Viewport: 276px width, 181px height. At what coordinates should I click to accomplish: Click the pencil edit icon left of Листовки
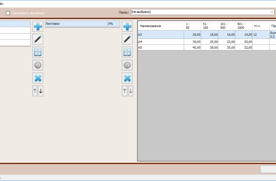pyautogui.click(x=38, y=39)
